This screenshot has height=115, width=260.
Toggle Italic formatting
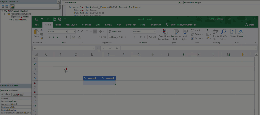54,37
